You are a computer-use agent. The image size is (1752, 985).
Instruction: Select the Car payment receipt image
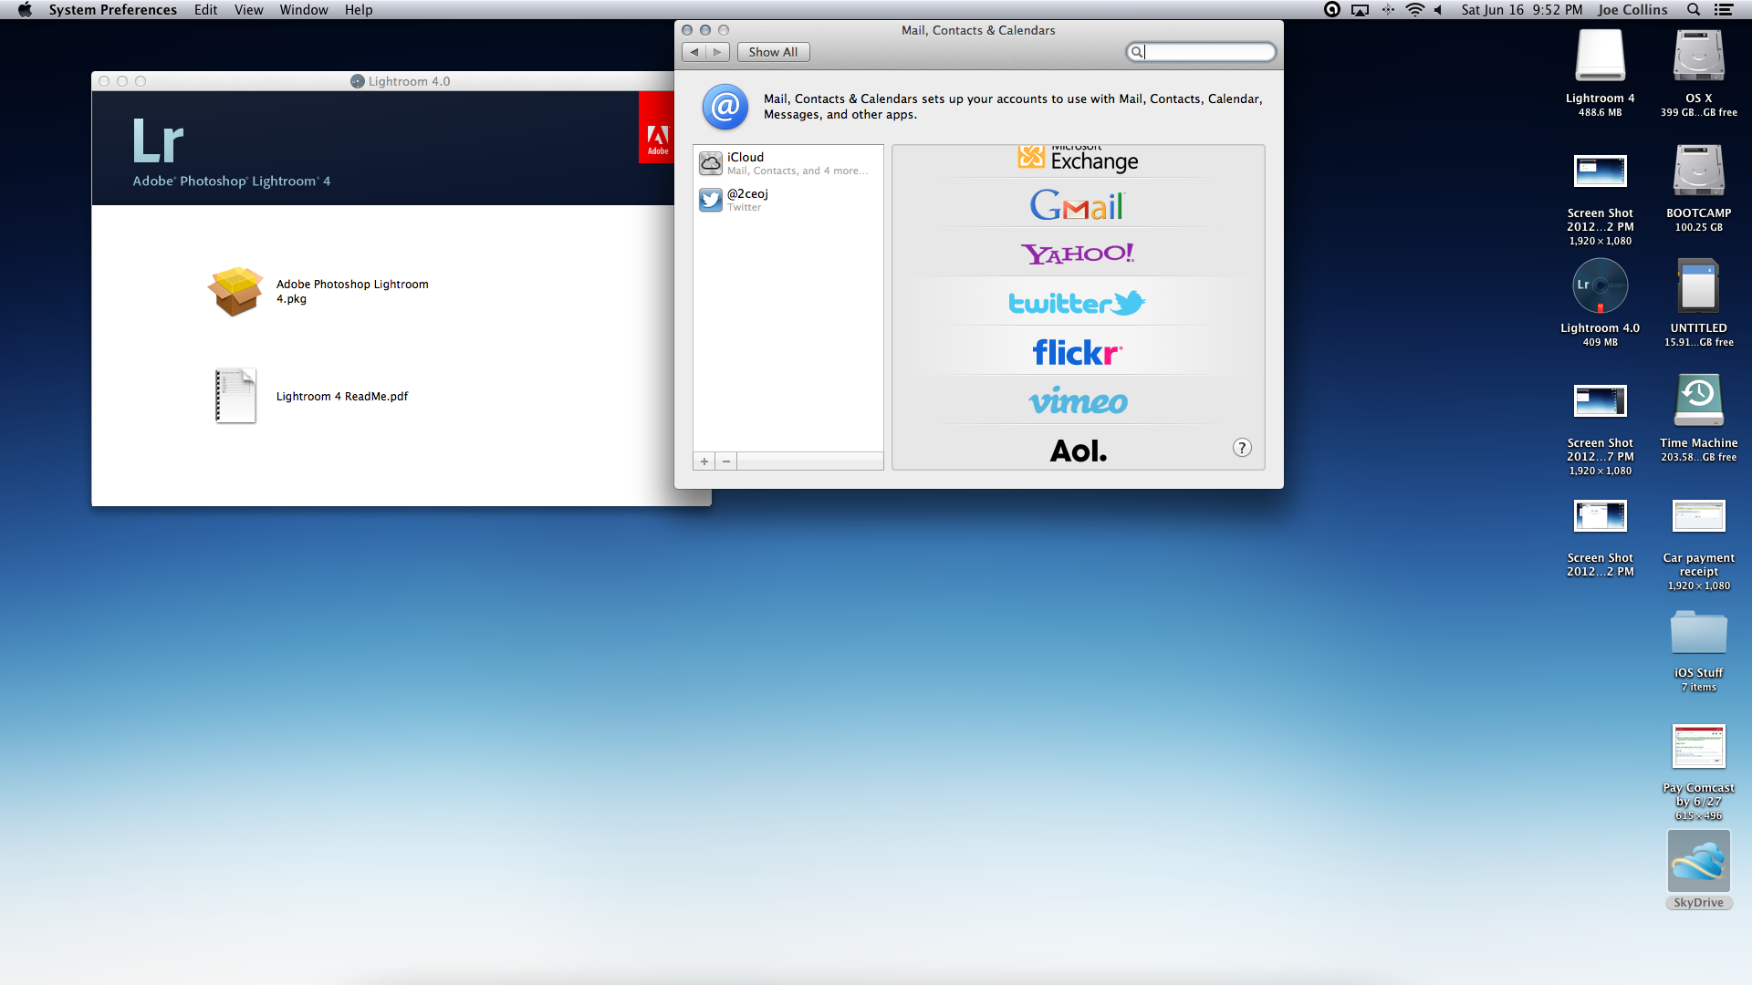pos(1698,516)
